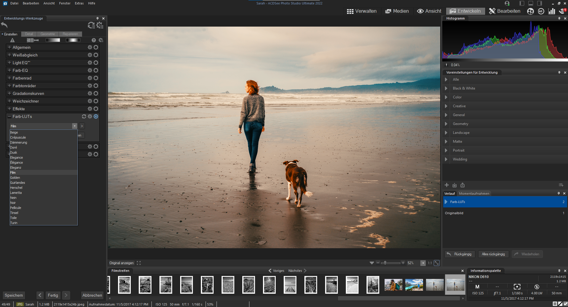Viewport: 568px width, 307px height.
Task: Open the Farb-LUTs gear settings icon
Action: (90, 116)
